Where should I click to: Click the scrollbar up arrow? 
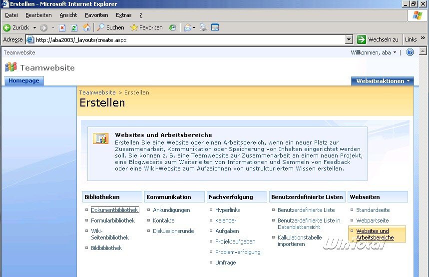click(423, 51)
